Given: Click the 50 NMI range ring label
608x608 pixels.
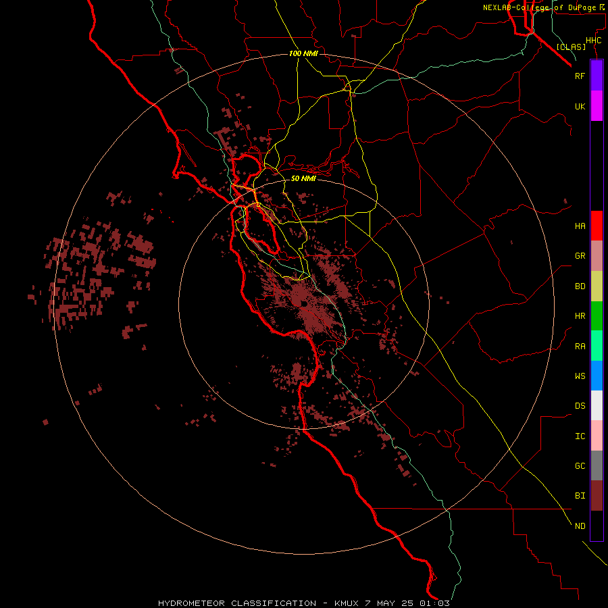Looking at the screenshot, I should pos(303,178).
